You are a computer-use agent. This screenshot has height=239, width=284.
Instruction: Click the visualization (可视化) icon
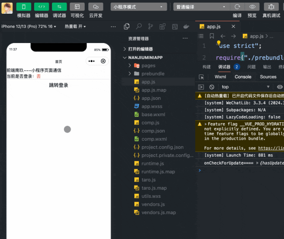(77, 7)
